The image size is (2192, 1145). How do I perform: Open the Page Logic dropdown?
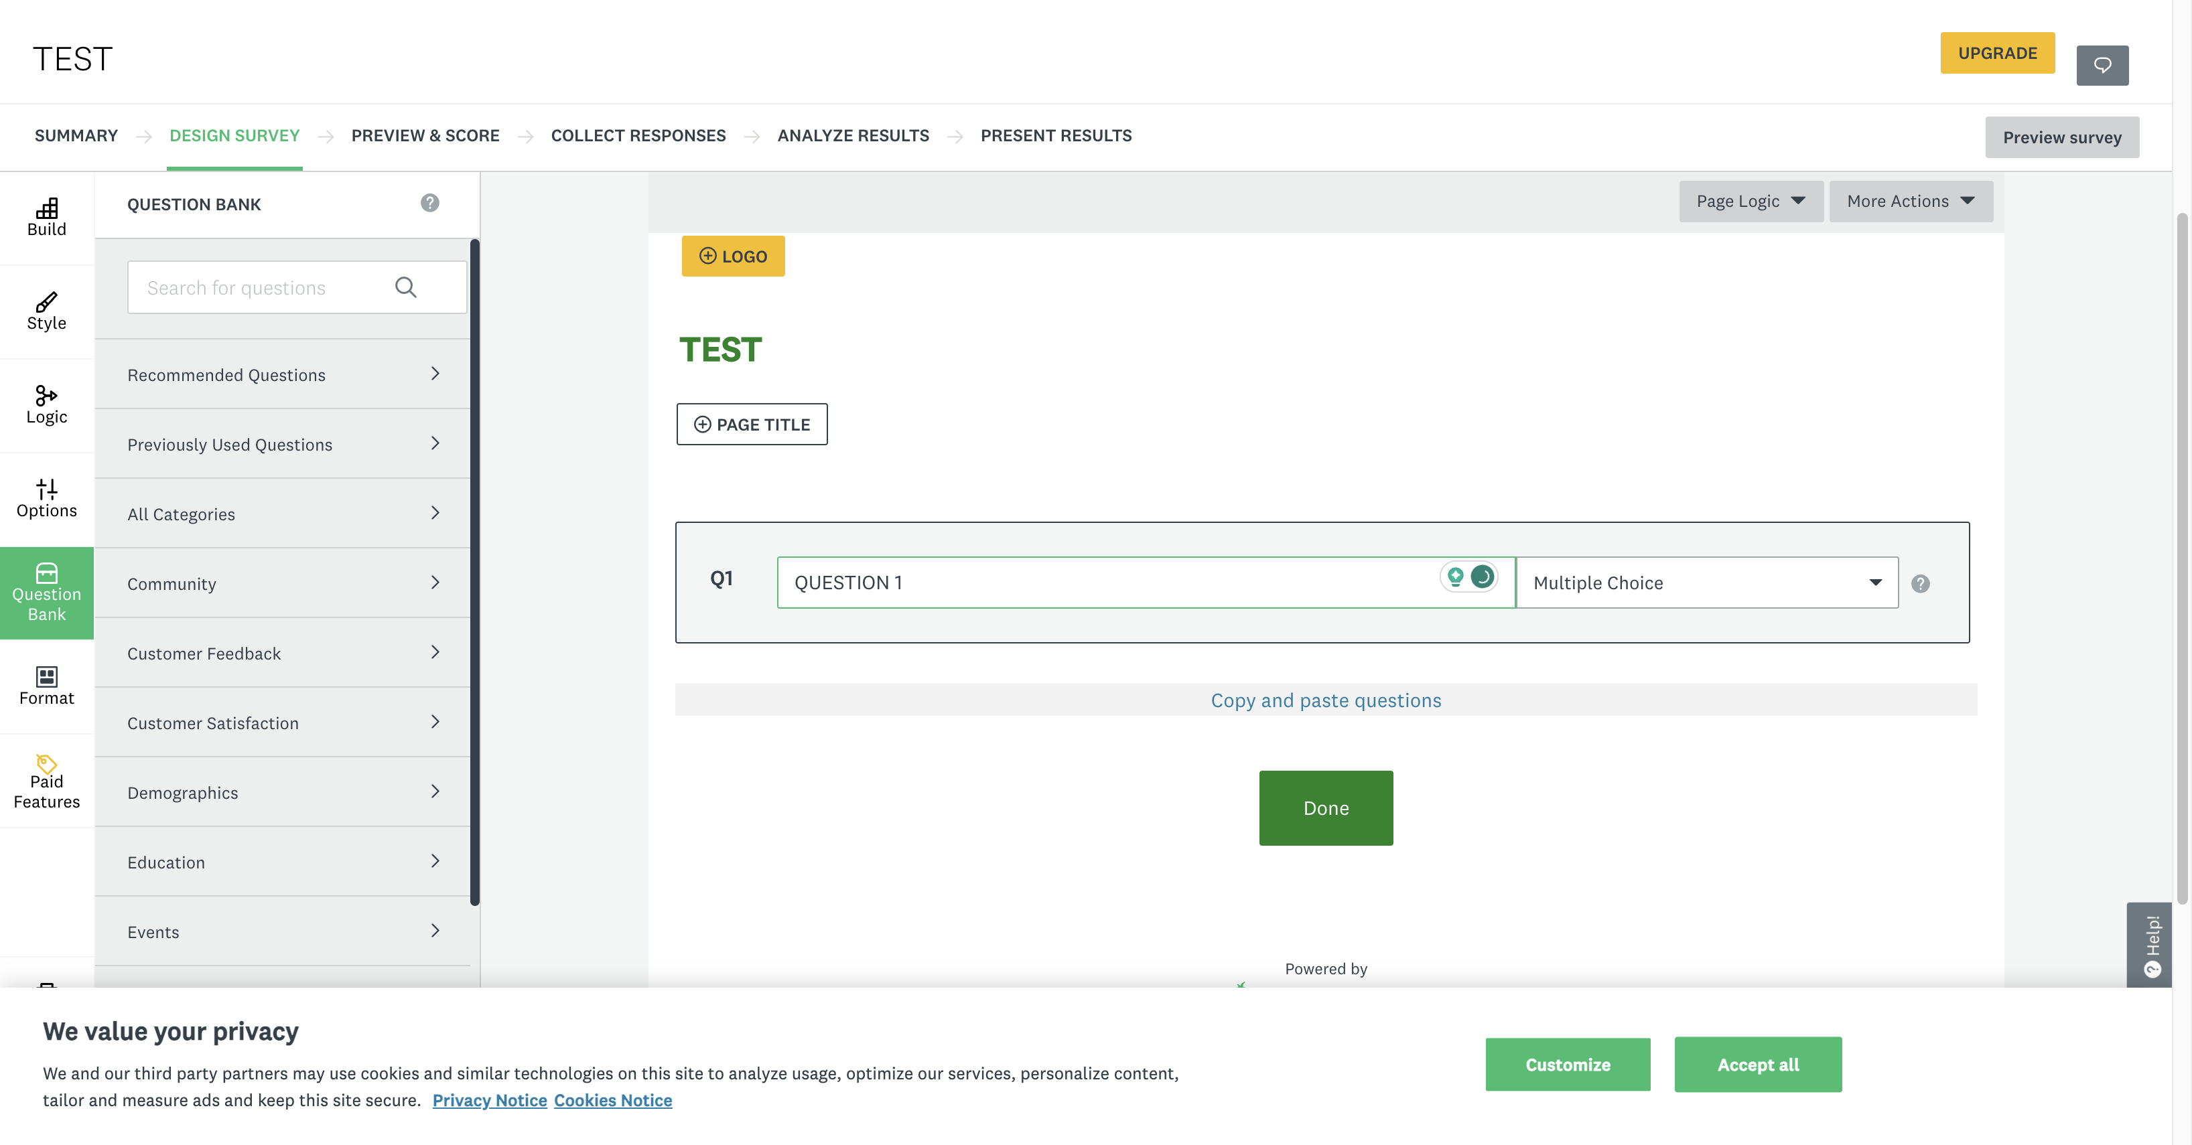[1751, 202]
